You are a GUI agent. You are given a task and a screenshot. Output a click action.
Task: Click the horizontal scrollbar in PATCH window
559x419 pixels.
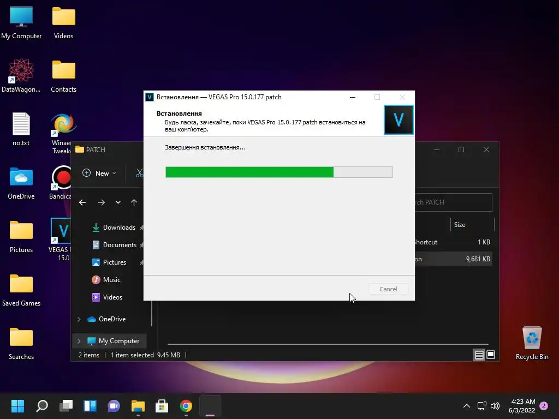[x=328, y=344]
